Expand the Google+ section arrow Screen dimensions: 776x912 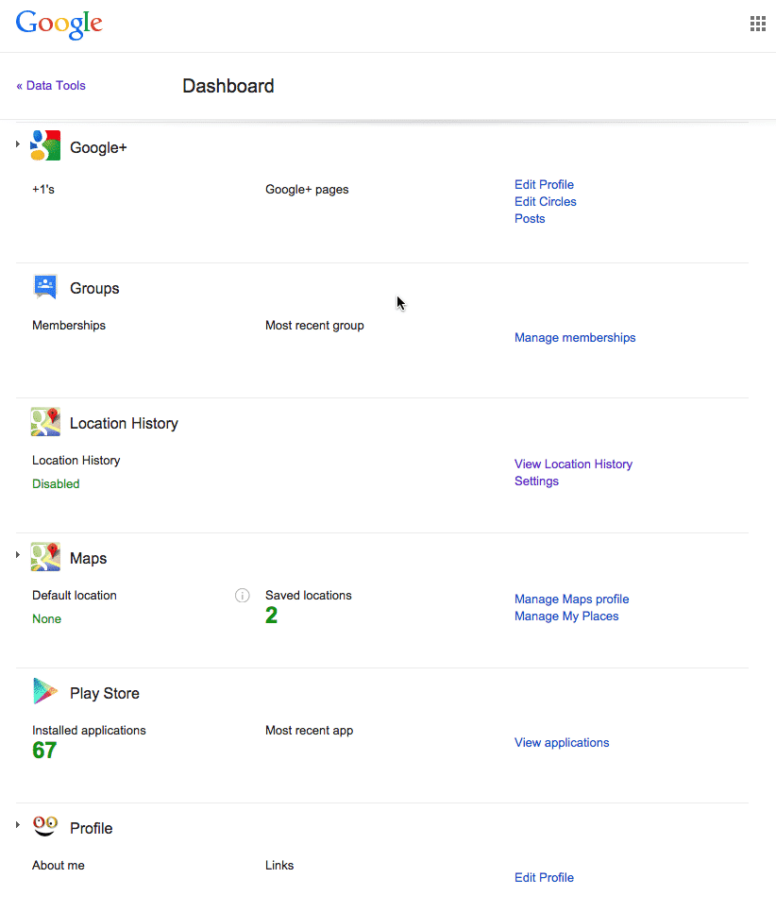(18, 144)
